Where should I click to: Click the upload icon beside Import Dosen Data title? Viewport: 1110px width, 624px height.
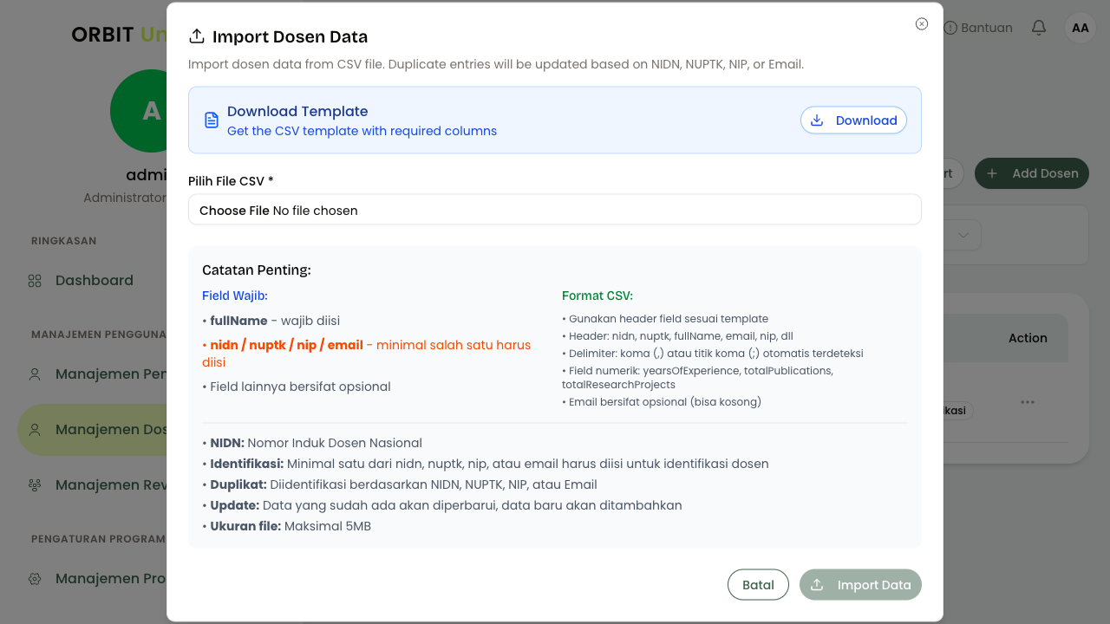tap(197, 36)
